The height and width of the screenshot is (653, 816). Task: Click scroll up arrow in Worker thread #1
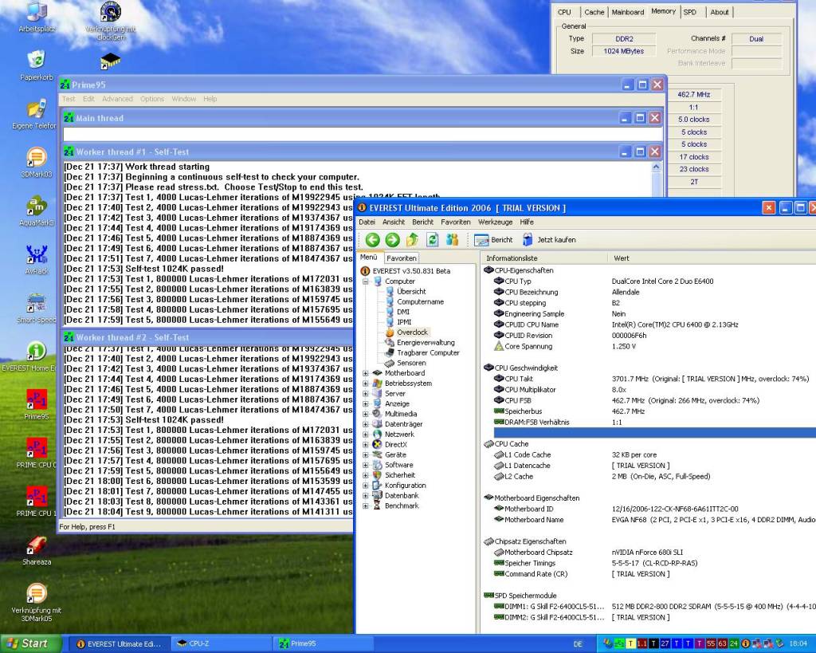coord(656,167)
